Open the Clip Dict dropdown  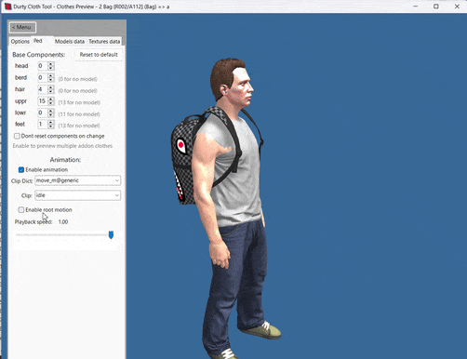pyautogui.click(x=77, y=180)
